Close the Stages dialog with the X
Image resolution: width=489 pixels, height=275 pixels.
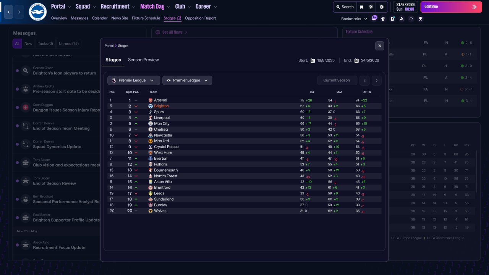[x=379, y=46]
